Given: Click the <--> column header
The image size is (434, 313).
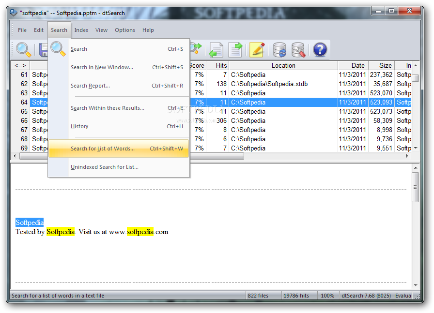Looking at the screenshot, I should coord(20,65).
